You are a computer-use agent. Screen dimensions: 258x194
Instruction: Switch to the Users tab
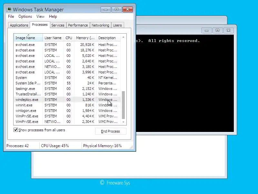[117, 25]
